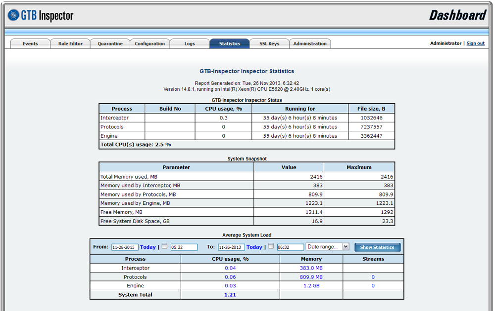The image size is (495, 311).
Task: Click Free Memory value 1211.4
Action: [x=314, y=212]
